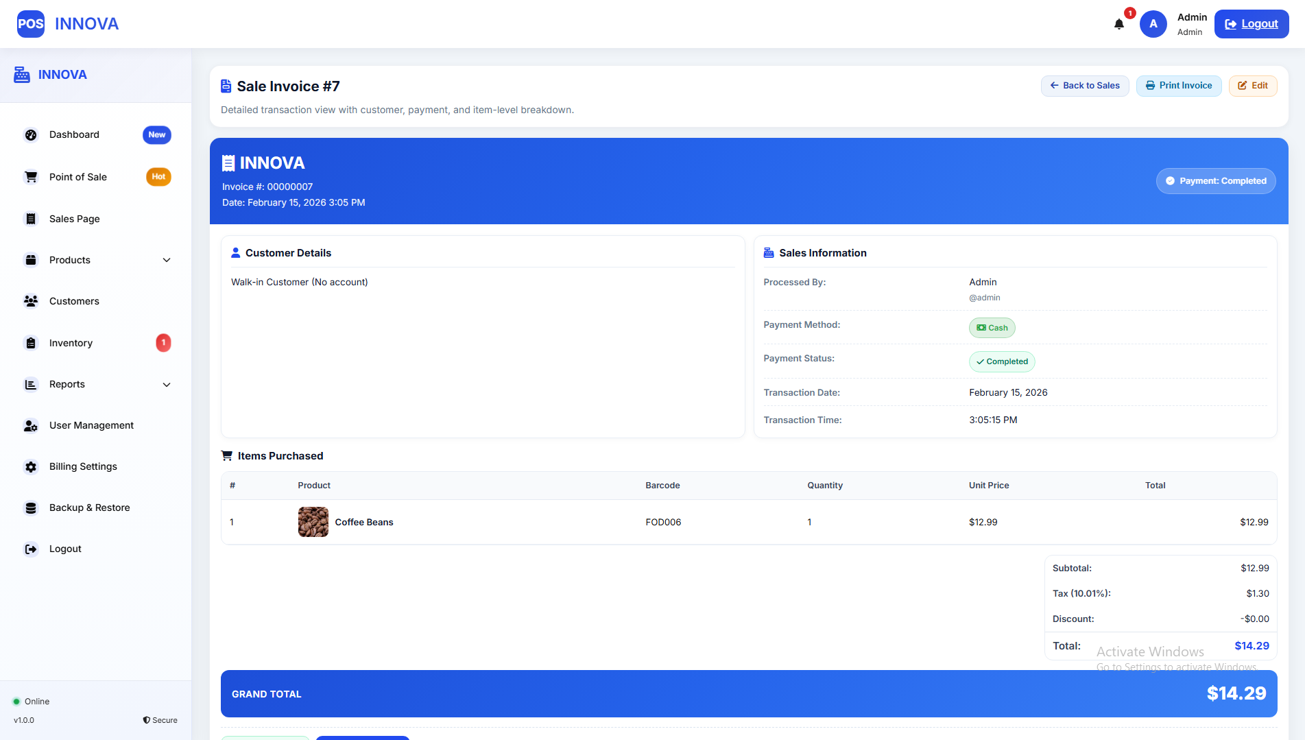Click the Edit invoice button
The width and height of the screenshot is (1305, 740).
1252,86
